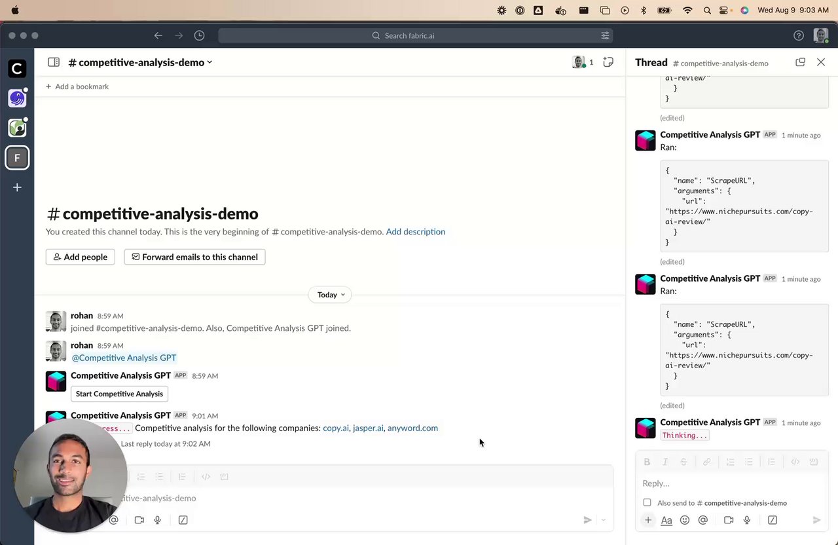Image resolution: width=838 pixels, height=545 pixels.
Task: Open slash shortcuts in thread reply
Action: (773, 520)
